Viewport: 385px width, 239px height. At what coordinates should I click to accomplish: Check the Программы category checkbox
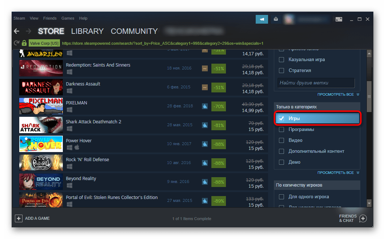click(281, 130)
